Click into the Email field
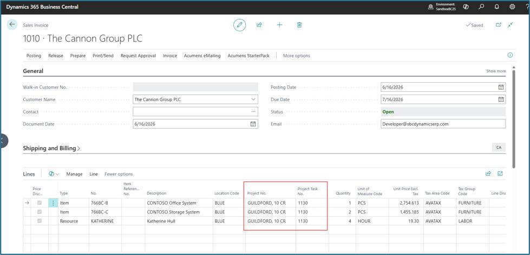 pyautogui.click(x=443, y=124)
